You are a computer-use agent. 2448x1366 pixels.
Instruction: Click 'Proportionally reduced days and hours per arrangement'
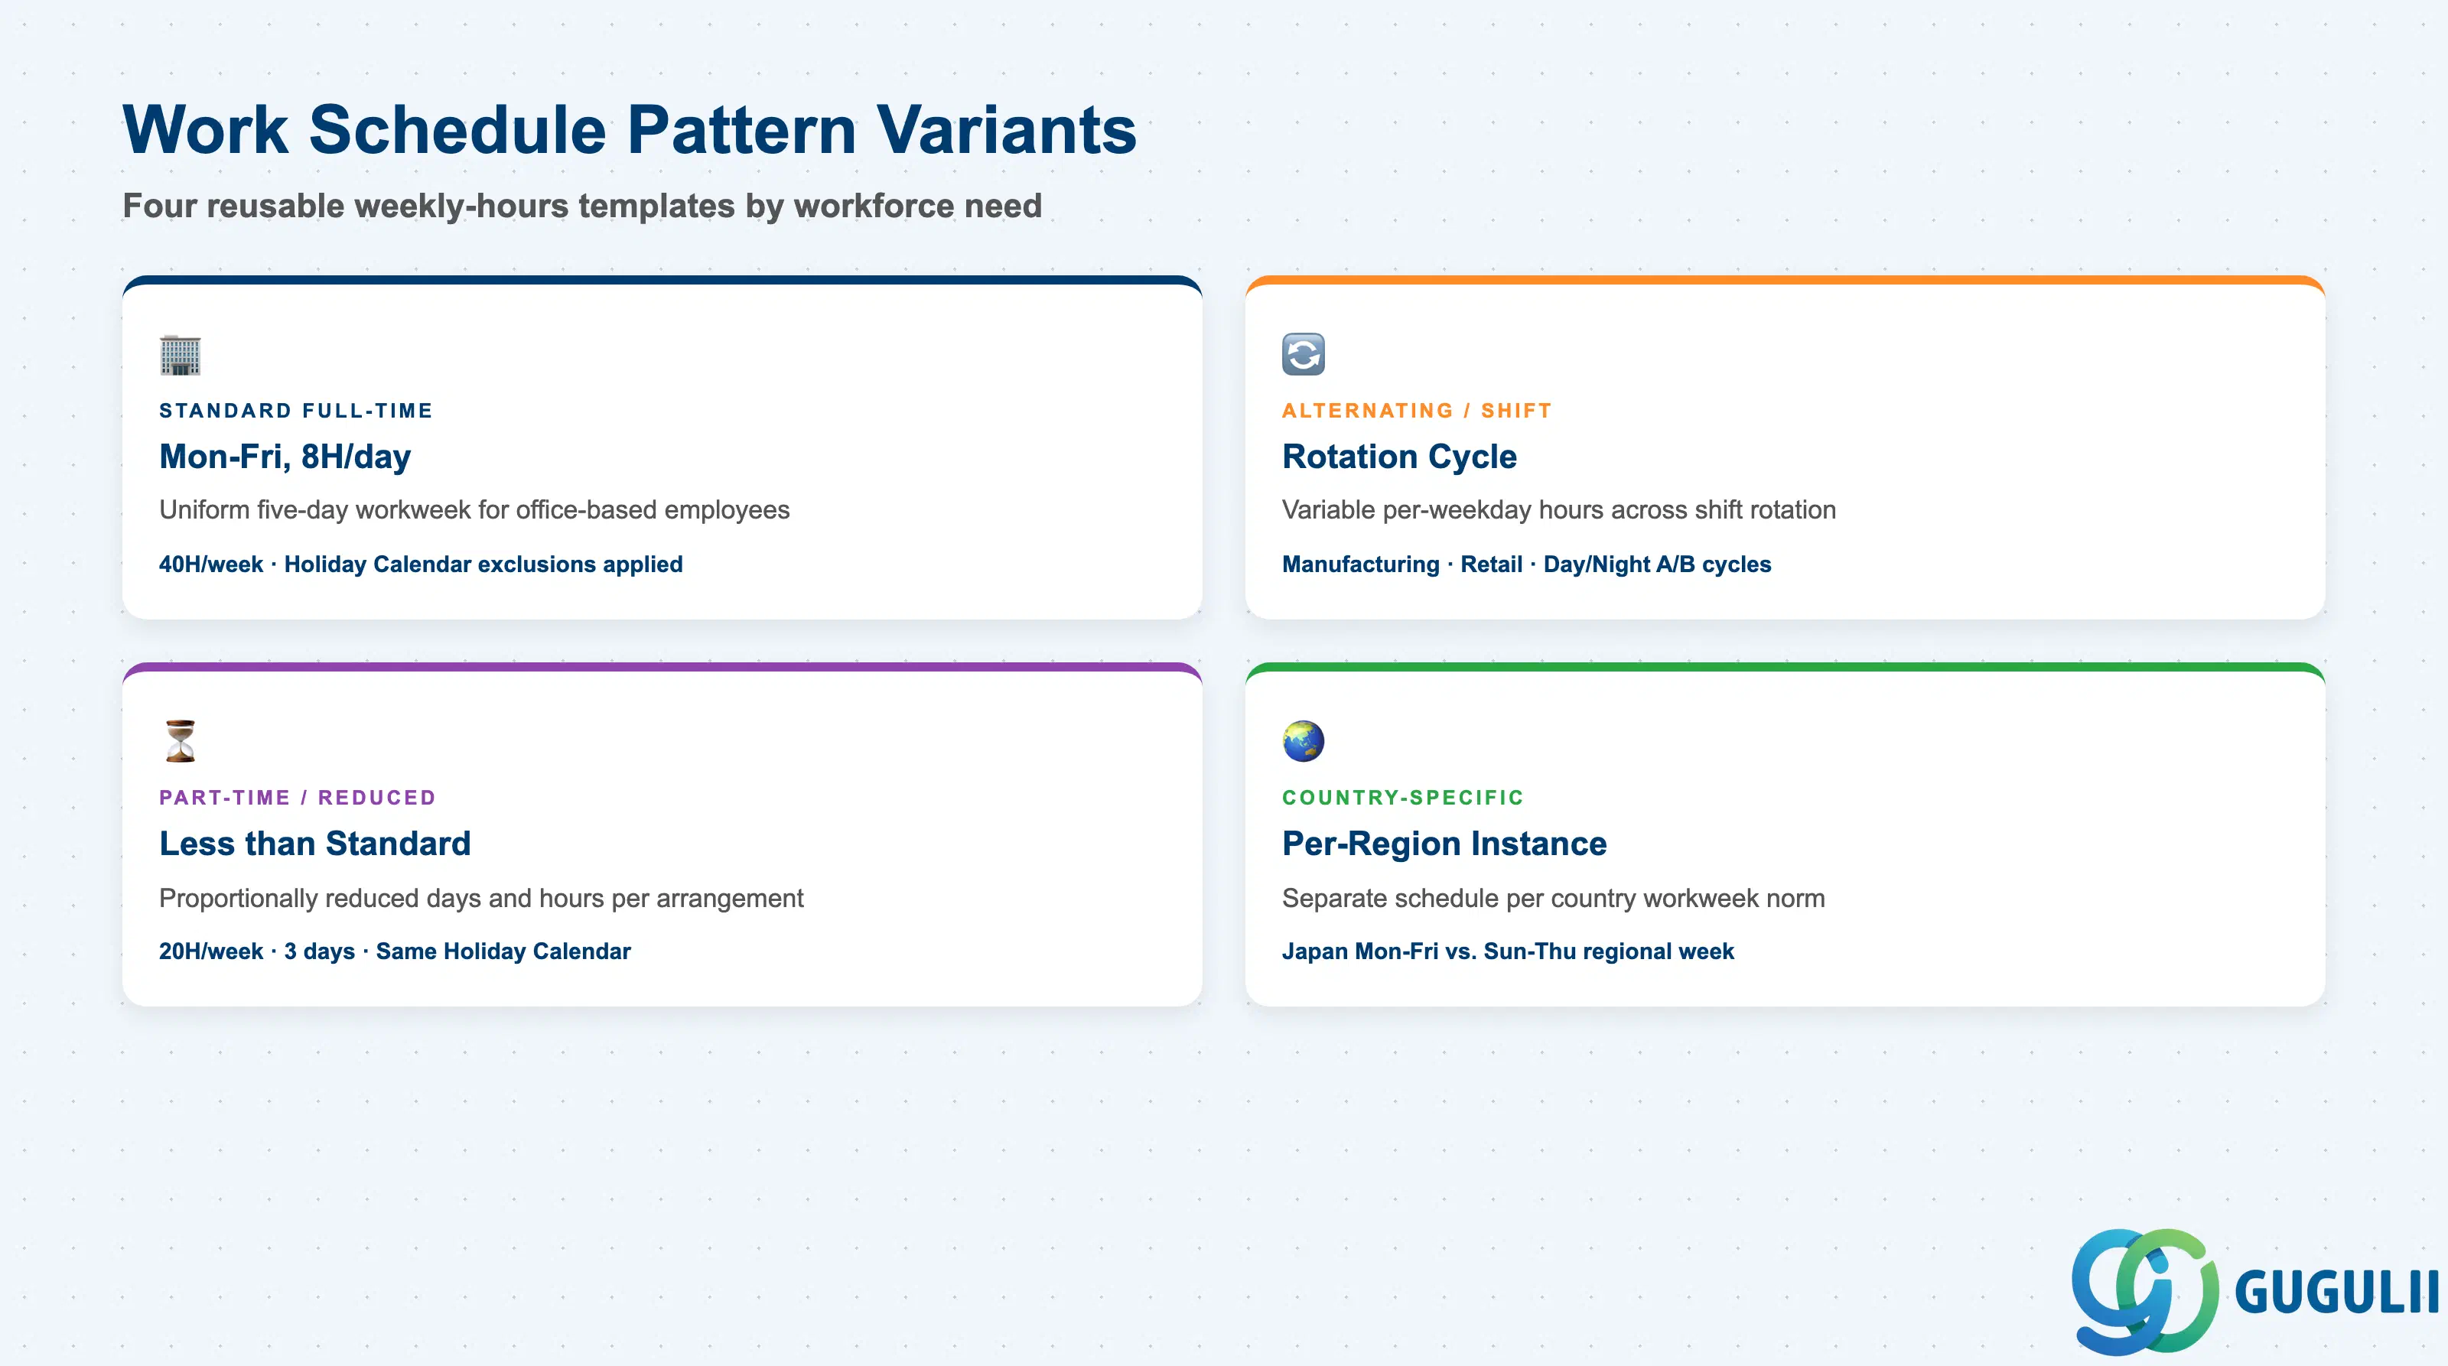coord(481,898)
